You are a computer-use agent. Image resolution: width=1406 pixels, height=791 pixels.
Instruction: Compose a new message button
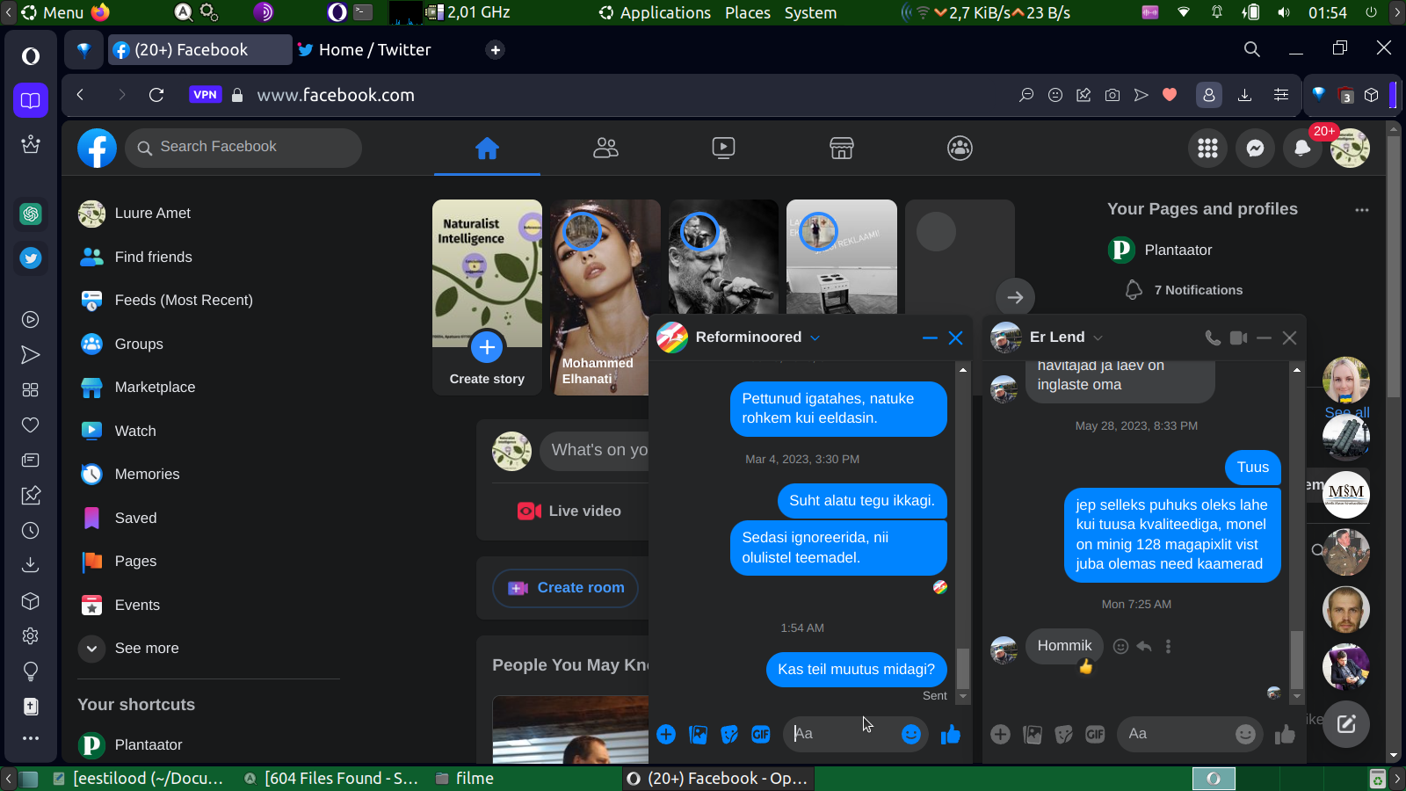[1346, 724]
